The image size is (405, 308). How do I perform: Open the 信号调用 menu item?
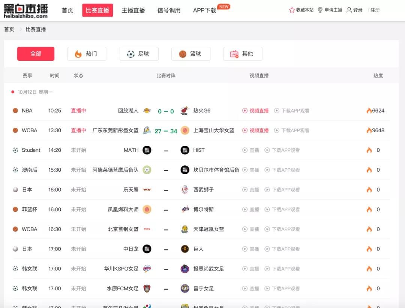coord(168,10)
